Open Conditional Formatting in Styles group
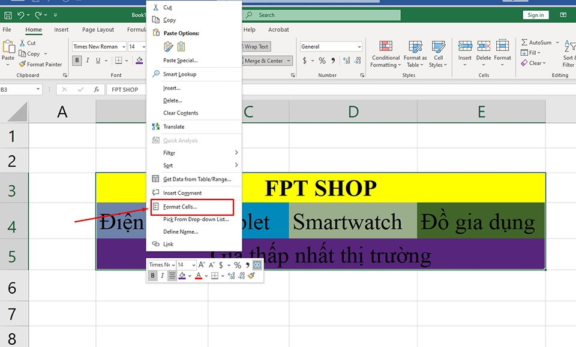The height and width of the screenshot is (347, 576). tap(385, 54)
